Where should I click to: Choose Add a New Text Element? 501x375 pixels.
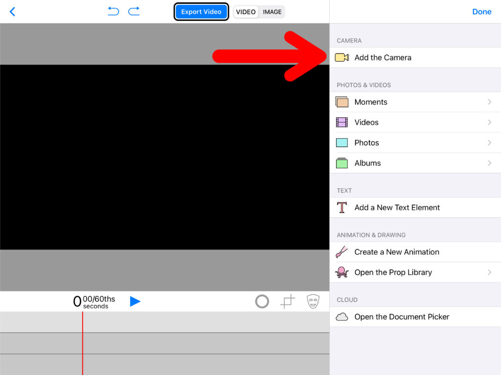click(x=397, y=208)
